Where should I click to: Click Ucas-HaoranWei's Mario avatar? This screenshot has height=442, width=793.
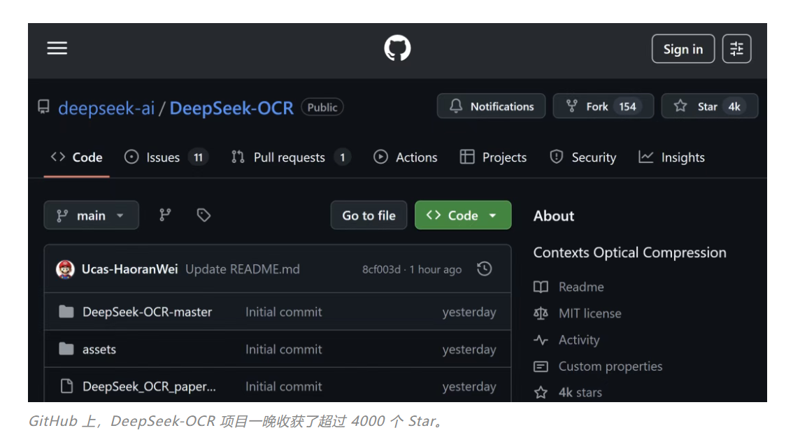click(66, 269)
